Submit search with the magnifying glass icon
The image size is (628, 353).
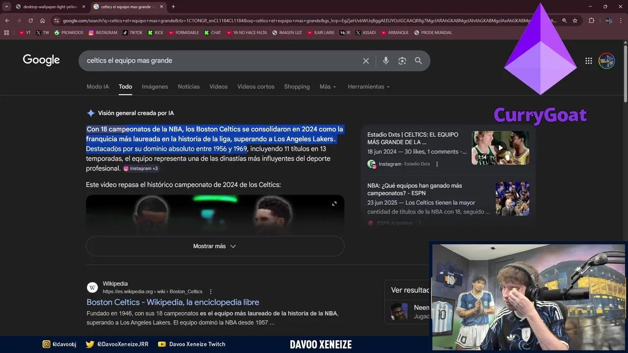[x=419, y=61]
